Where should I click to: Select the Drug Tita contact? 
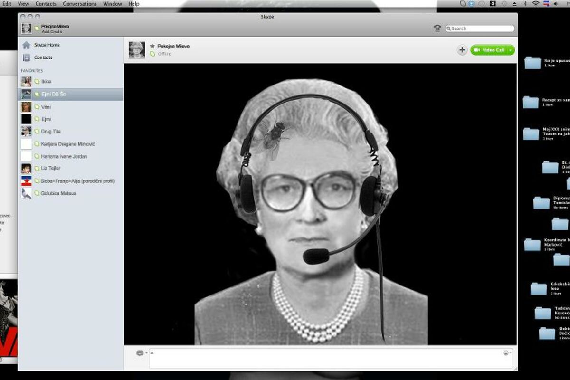[x=51, y=132]
